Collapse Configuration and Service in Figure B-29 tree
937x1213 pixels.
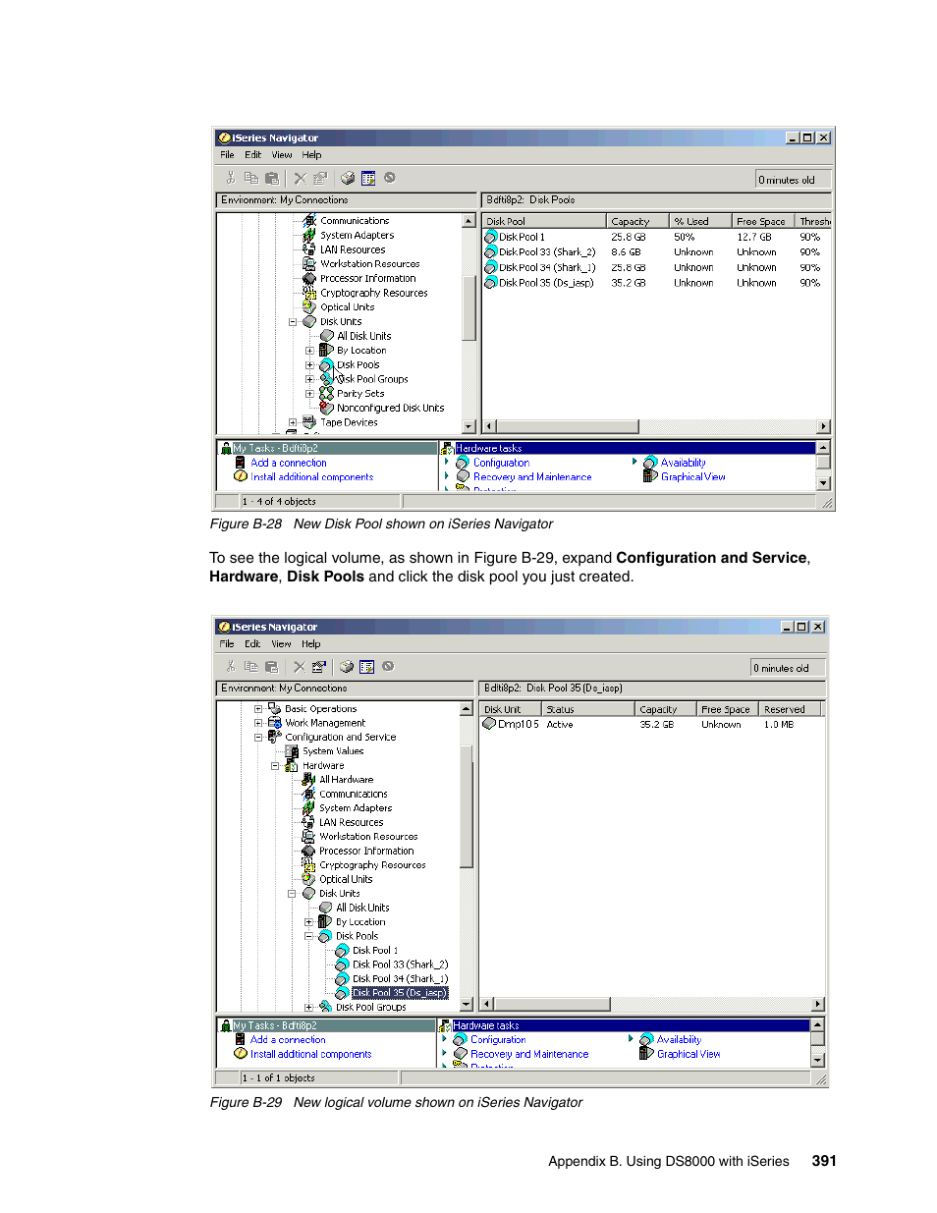pos(258,737)
